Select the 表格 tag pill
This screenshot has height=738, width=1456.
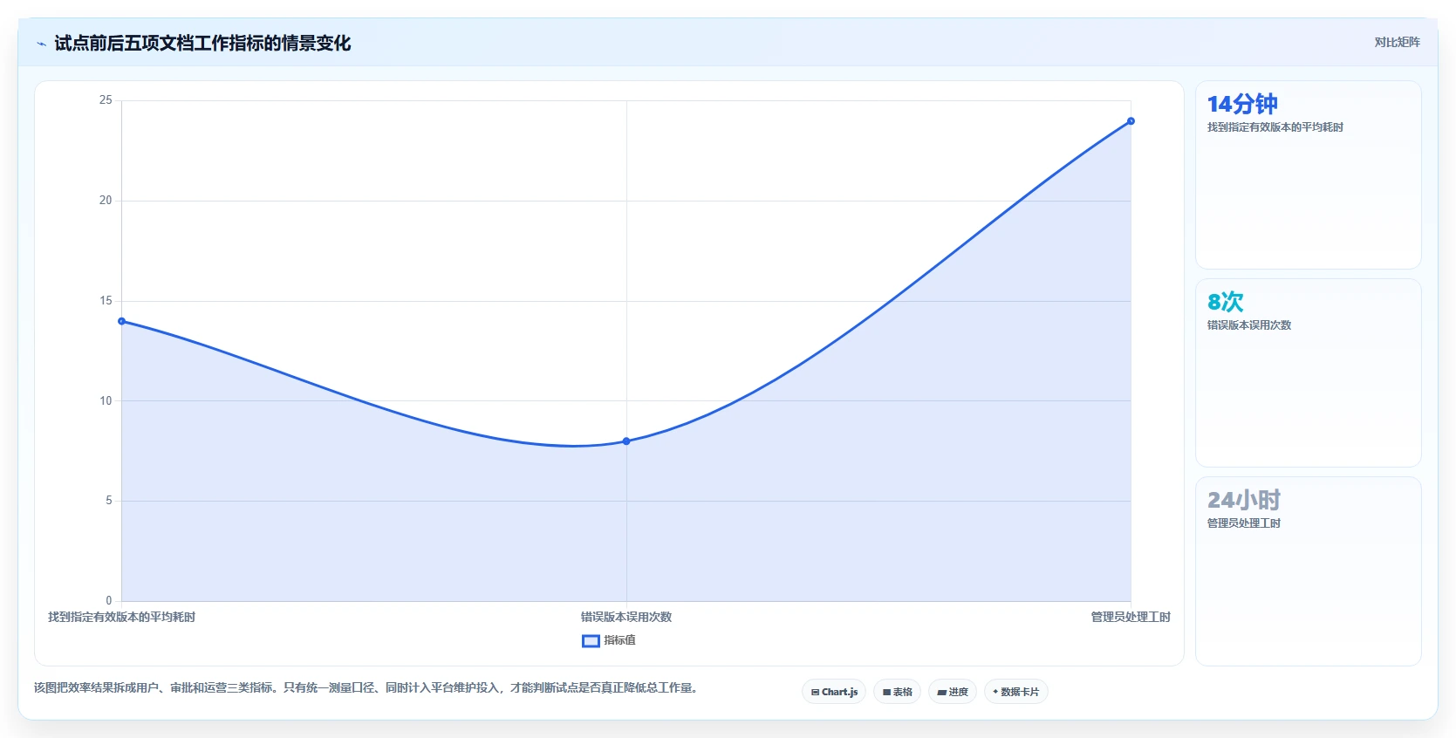point(897,692)
